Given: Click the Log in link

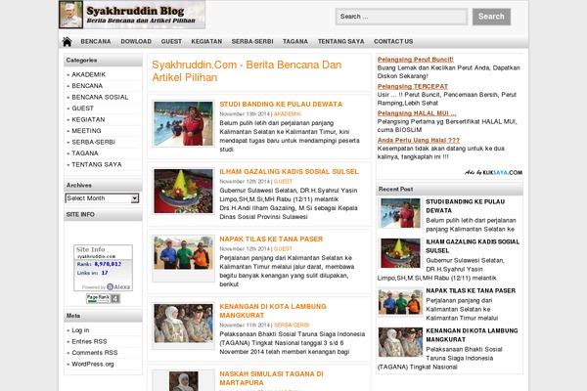Looking at the screenshot, I should pyautogui.click(x=80, y=330).
